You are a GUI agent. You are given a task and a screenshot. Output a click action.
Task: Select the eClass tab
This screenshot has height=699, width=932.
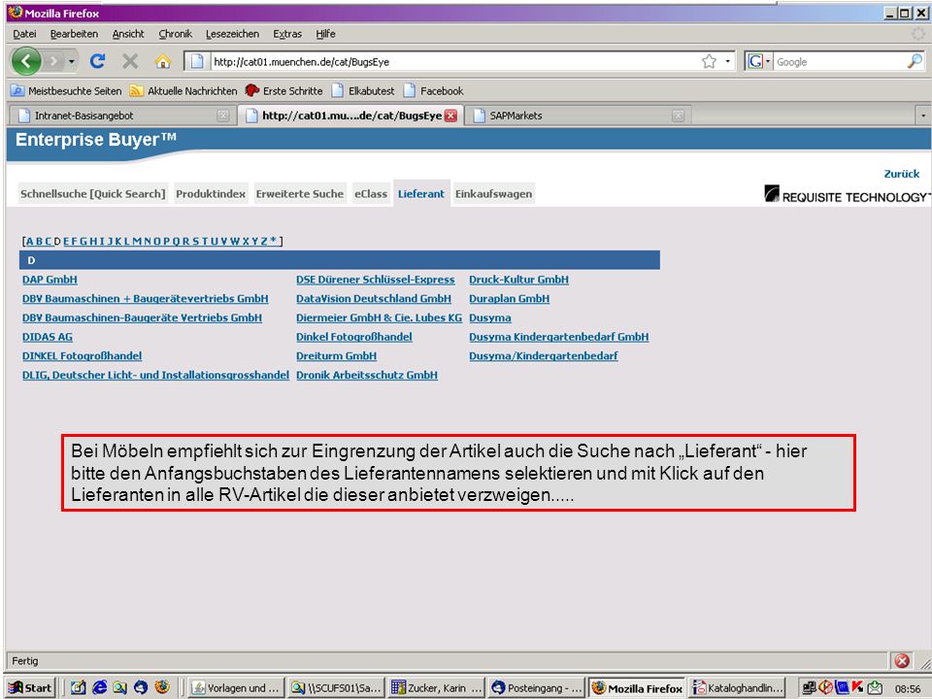coord(371,194)
